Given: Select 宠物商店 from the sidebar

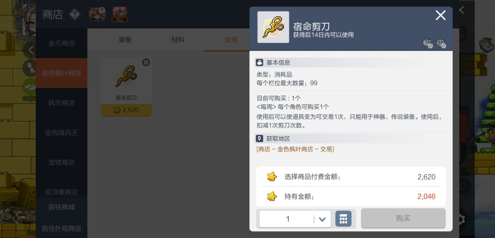Looking at the screenshot, I should (x=61, y=162).
